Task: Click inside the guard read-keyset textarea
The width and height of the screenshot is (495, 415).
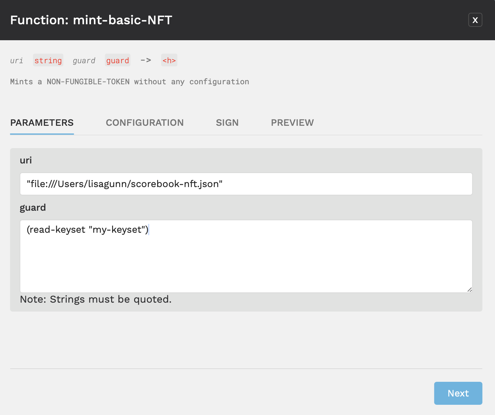Action: pos(246,256)
